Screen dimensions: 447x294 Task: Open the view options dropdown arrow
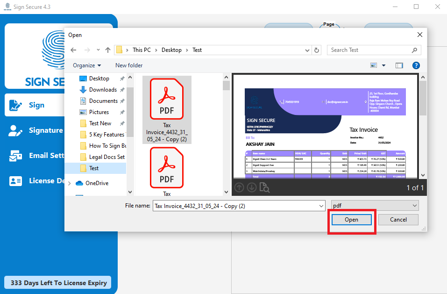[384, 65]
